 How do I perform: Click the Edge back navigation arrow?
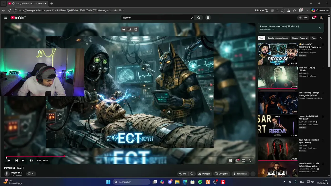pos(3,10)
